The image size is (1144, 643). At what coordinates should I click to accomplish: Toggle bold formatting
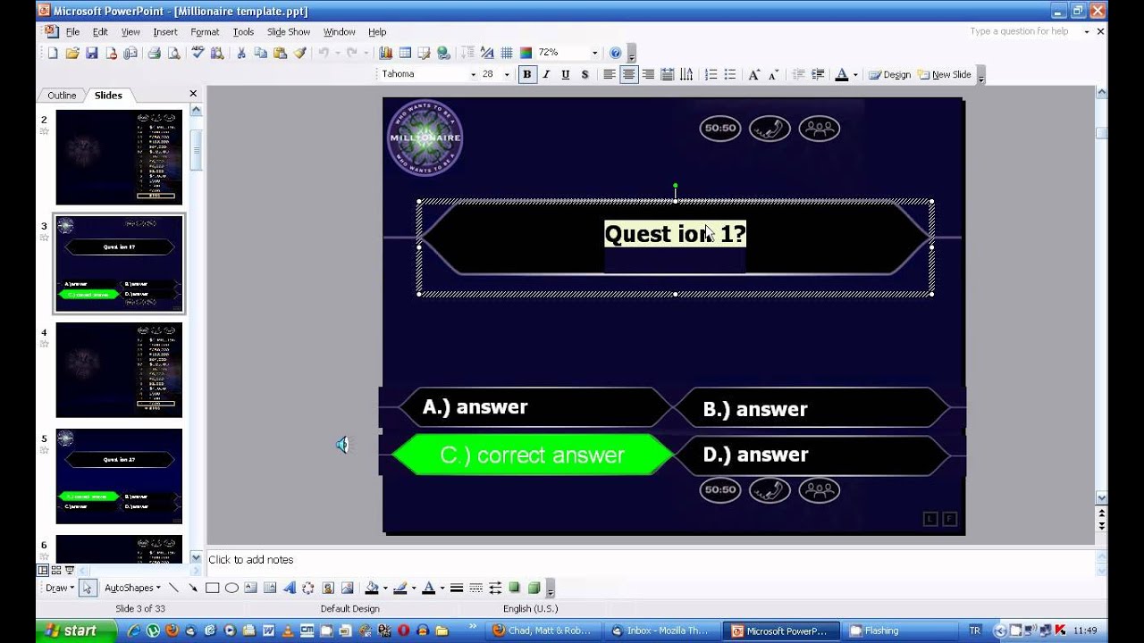[x=526, y=75]
